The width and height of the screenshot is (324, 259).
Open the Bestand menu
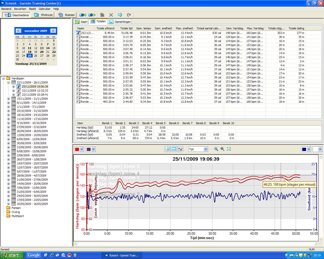point(6,9)
